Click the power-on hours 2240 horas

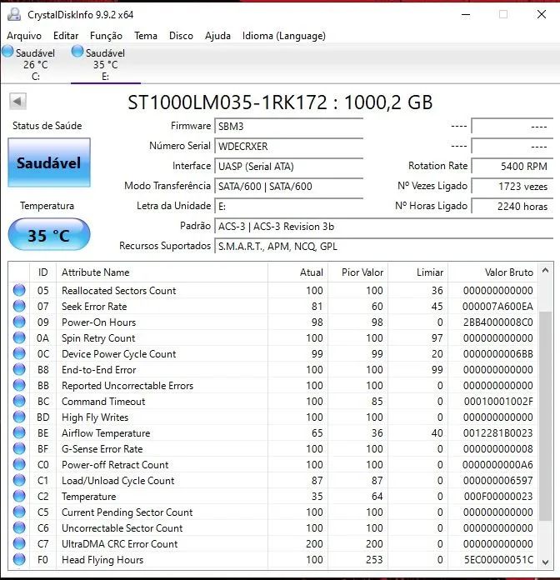pos(512,206)
